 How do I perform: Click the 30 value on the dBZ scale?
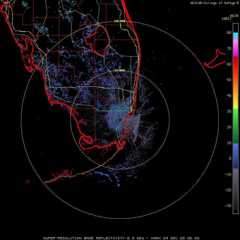[x=229, y=111]
